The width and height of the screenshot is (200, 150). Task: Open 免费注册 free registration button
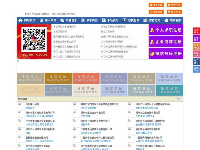coord(174,5)
